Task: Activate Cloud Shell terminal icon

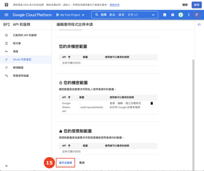Action: 165,15
